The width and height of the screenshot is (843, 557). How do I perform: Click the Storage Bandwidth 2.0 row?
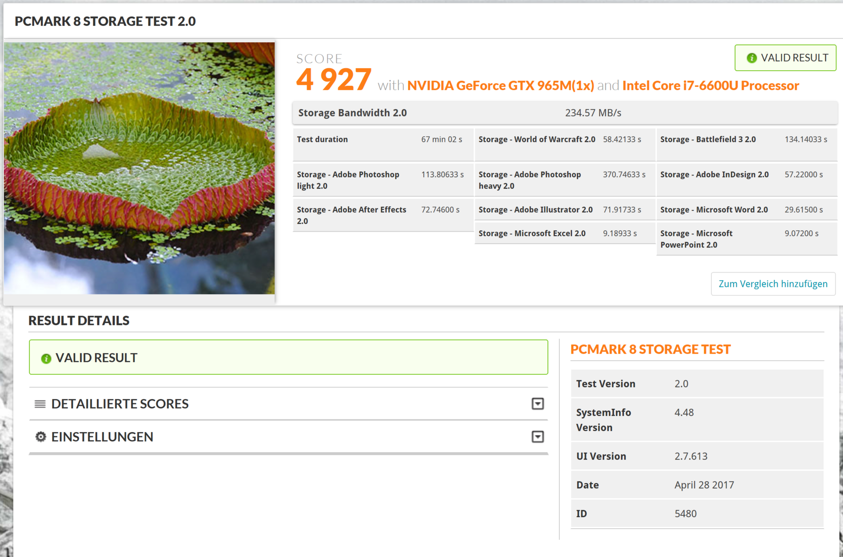coord(565,113)
